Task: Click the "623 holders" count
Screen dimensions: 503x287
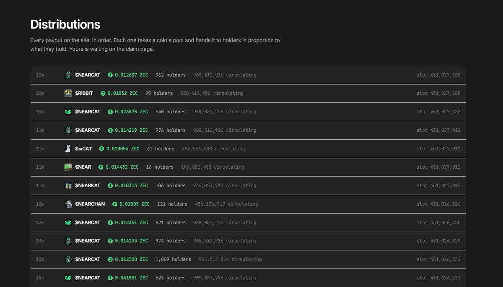Action: click(171, 278)
